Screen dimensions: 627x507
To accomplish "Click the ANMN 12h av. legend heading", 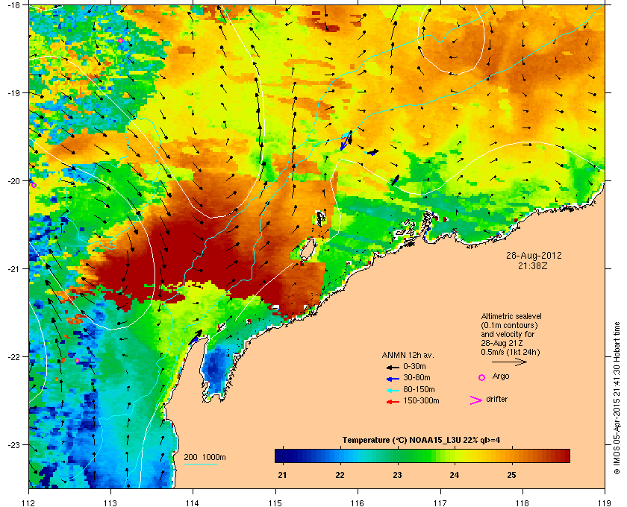I will pos(408,355).
